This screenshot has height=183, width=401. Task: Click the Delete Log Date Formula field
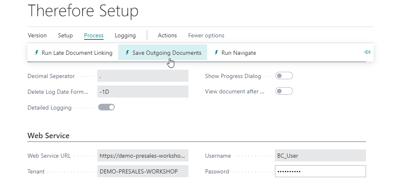[x=143, y=92]
